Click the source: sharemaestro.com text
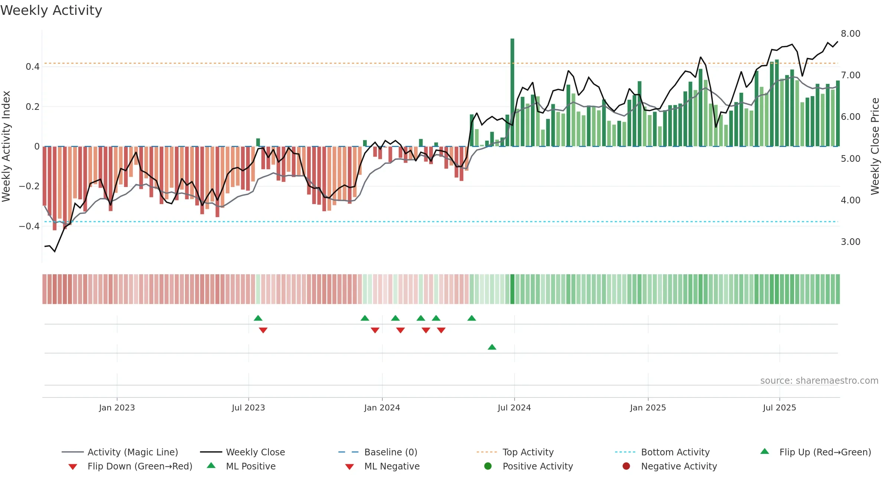Screen dimensions: 891x501 coord(819,380)
